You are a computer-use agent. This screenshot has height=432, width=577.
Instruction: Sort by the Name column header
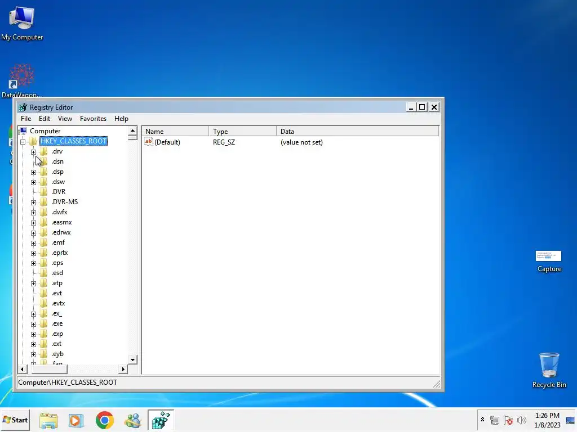click(176, 131)
